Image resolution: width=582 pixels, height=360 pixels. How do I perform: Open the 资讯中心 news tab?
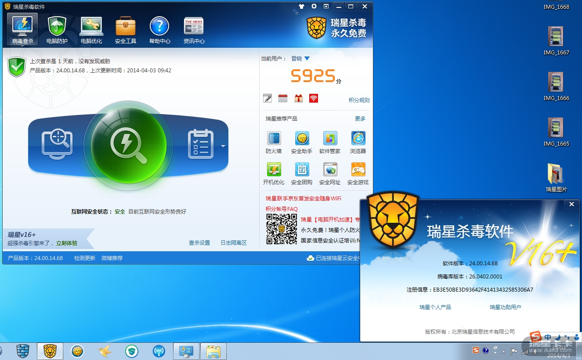click(194, 29)
